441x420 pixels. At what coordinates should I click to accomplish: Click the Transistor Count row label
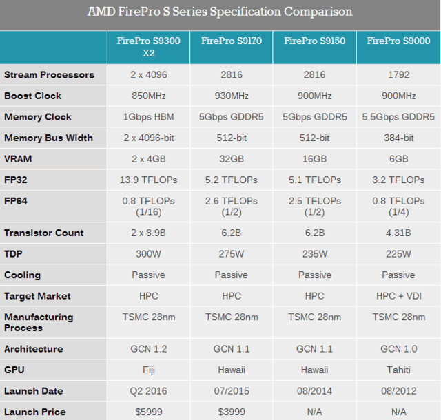coord(44,233)
